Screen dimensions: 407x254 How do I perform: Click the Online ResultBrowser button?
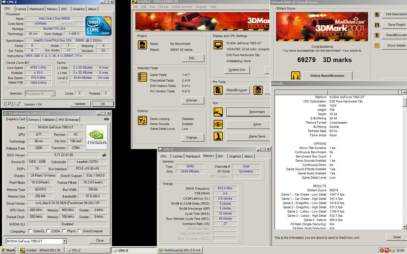tap(327, 76)
